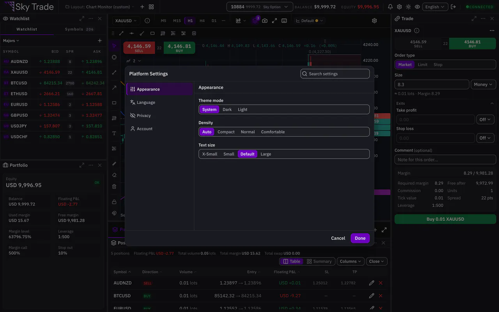Open the Columns dropdown in positions panel
The width and height of the screenshot is (499, 312).
(x=350, y=261)
